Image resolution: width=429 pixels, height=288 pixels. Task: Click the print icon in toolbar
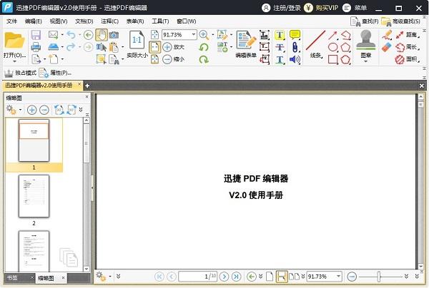pyautogui.click(x=36, y=47)
